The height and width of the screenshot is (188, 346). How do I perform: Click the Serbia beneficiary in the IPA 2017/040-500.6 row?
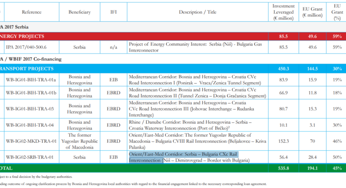(x=80, y=47)
